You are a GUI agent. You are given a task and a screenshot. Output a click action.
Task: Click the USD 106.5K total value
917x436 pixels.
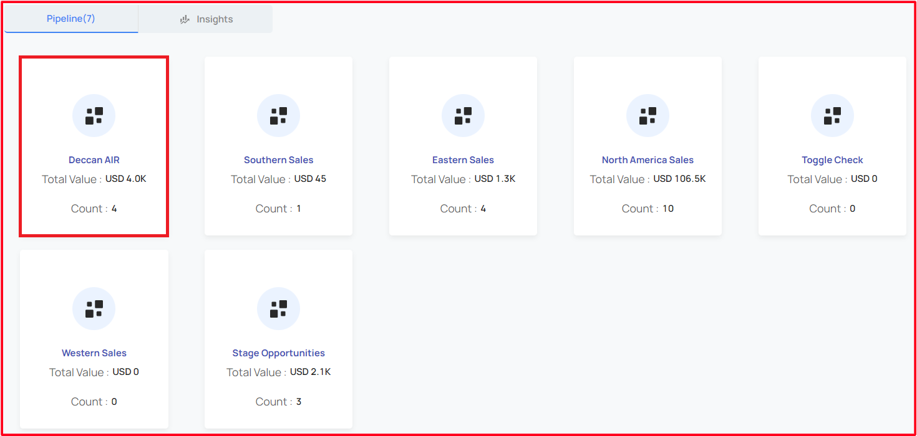click(x=680, y=179)
